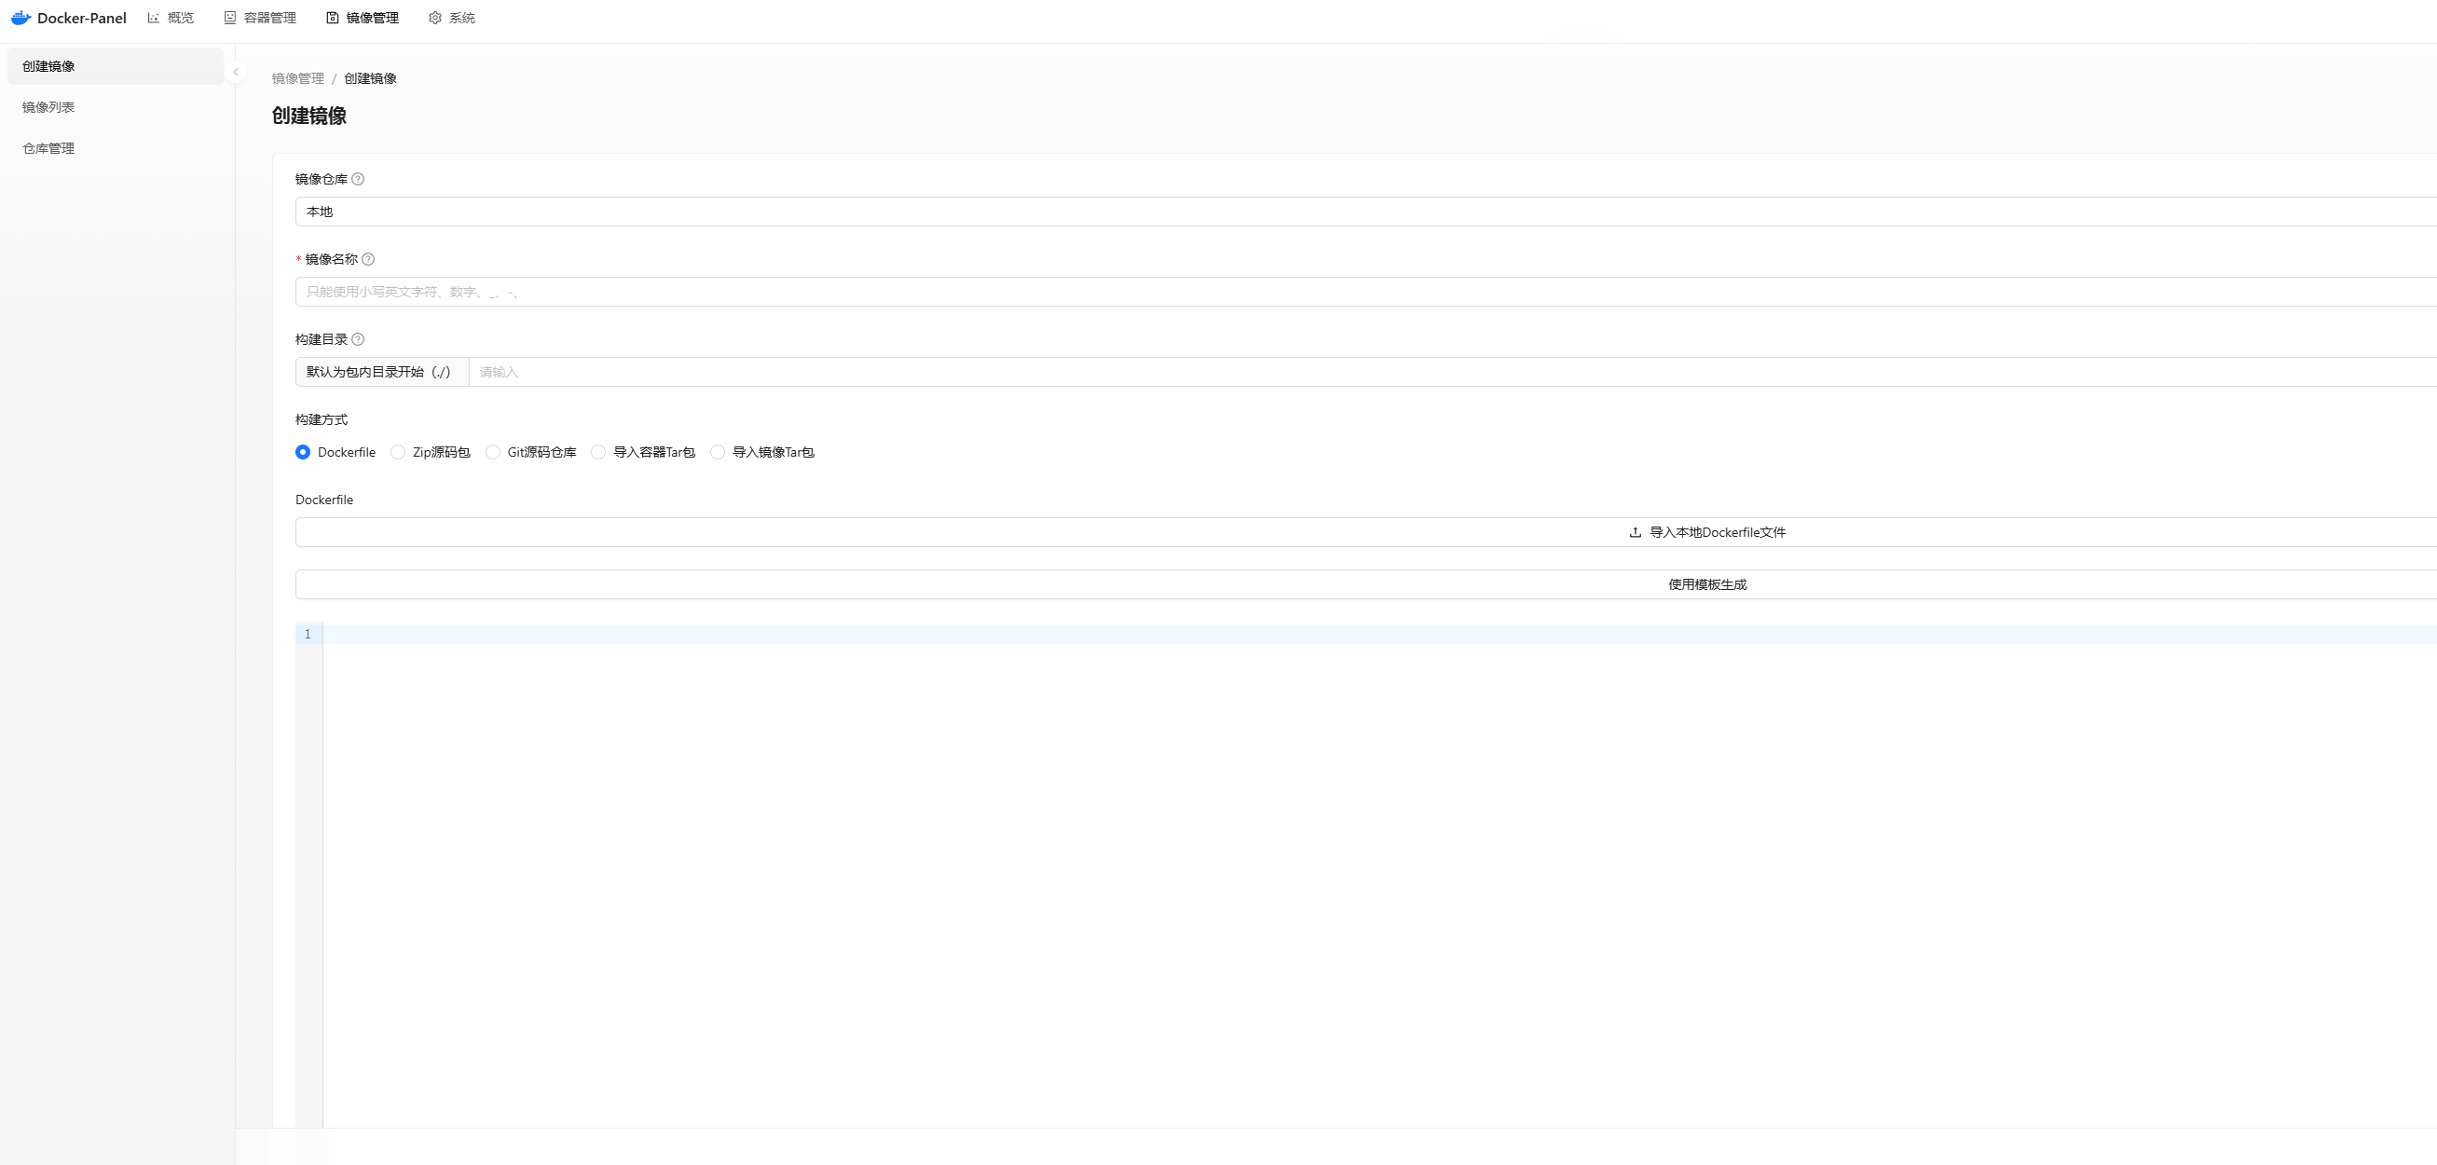Viewport: 2437px width, 1165px height.
Task: Click the Docker-Panel title text
Action: tap(81, 18)
